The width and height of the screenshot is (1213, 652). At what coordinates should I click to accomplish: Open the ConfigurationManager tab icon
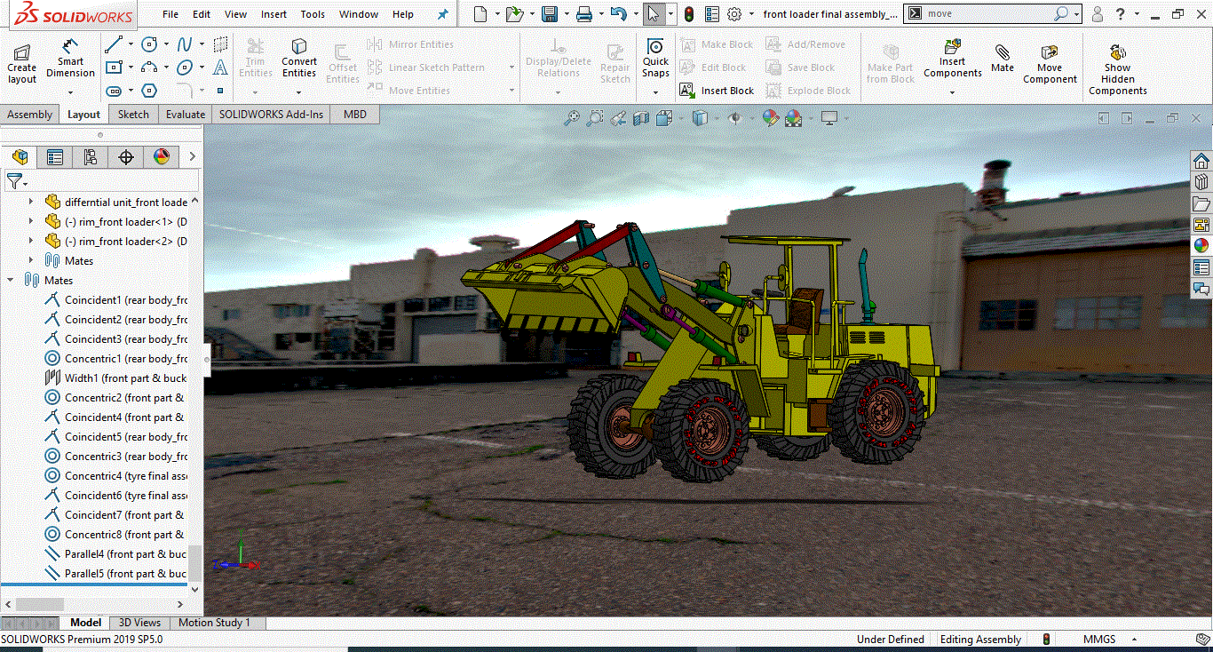pyautogui.click(x=90, y=157)
